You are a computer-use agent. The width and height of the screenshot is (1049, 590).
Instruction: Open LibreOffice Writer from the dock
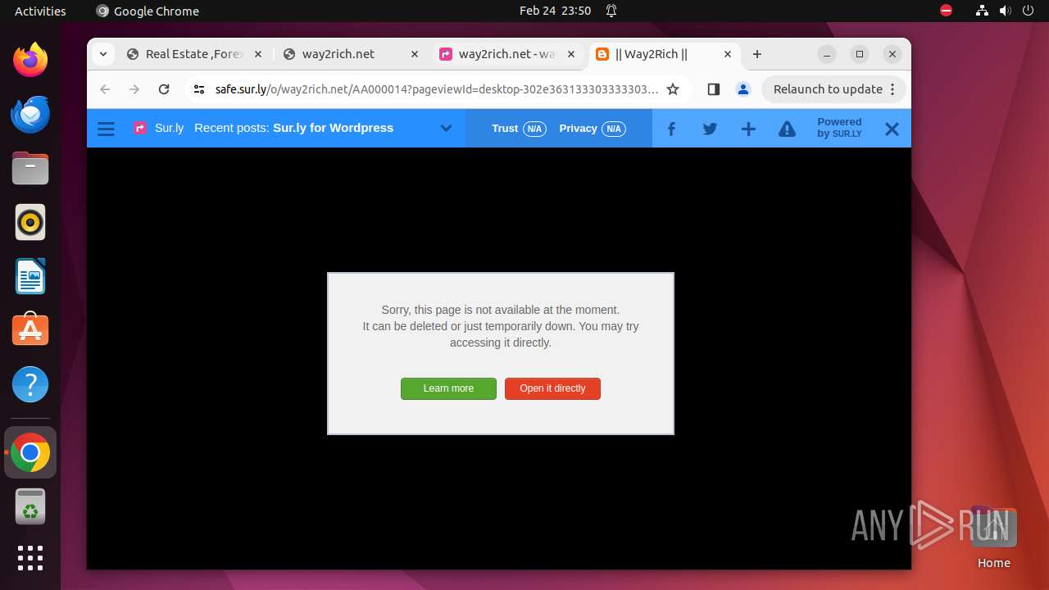point(30,276)
